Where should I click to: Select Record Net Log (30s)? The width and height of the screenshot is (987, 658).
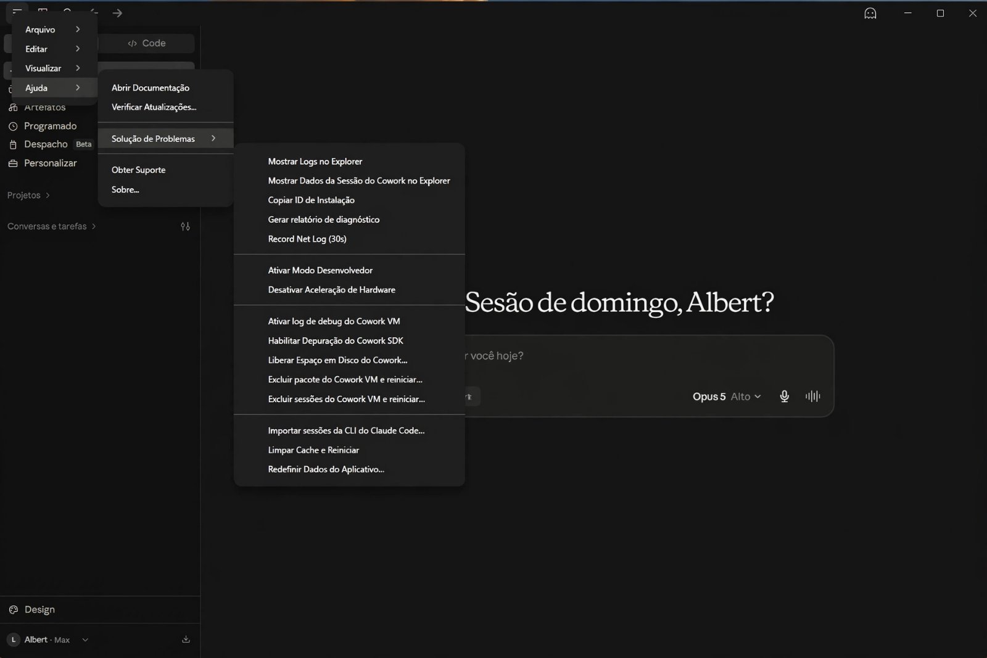click(349, 239)
